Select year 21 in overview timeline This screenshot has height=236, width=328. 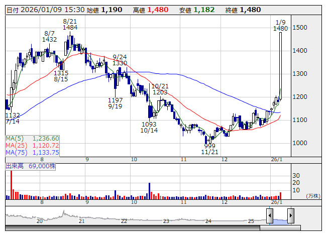tap(81, 221)
